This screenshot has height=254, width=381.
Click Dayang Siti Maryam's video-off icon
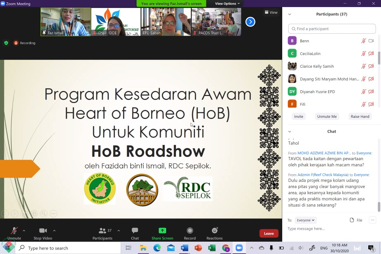click(x=371, y=79)
